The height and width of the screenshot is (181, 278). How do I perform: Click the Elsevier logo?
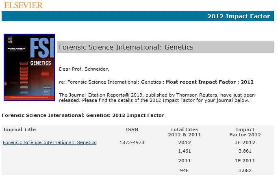point(23,5)
